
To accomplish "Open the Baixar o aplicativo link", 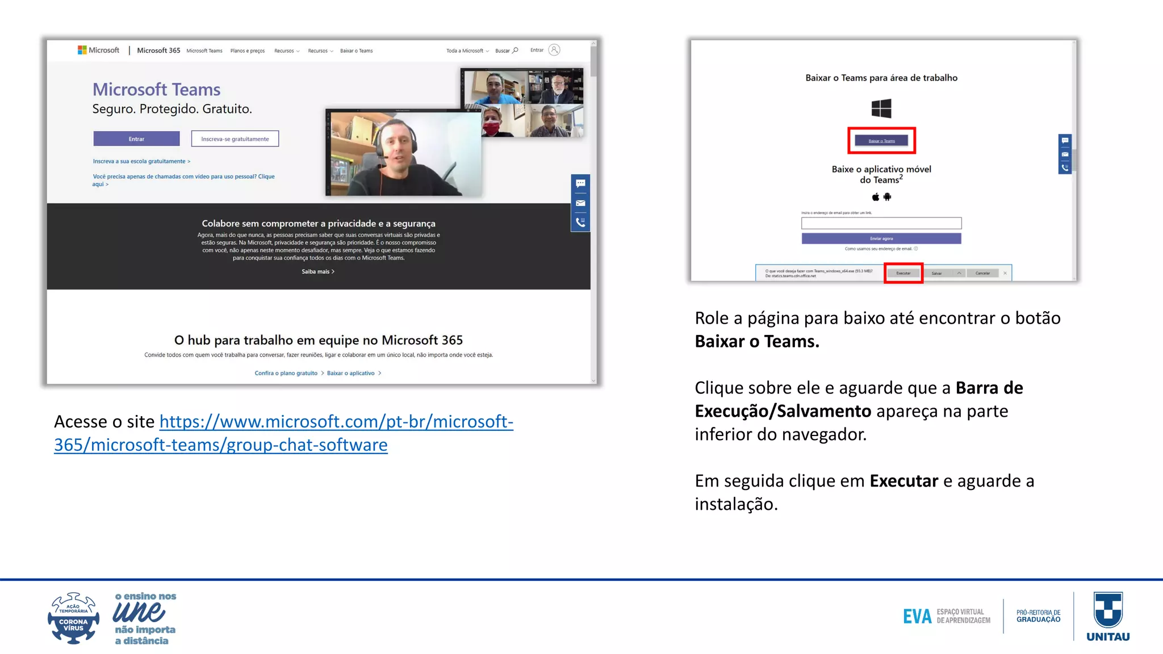I will click(x=354, y=373).
